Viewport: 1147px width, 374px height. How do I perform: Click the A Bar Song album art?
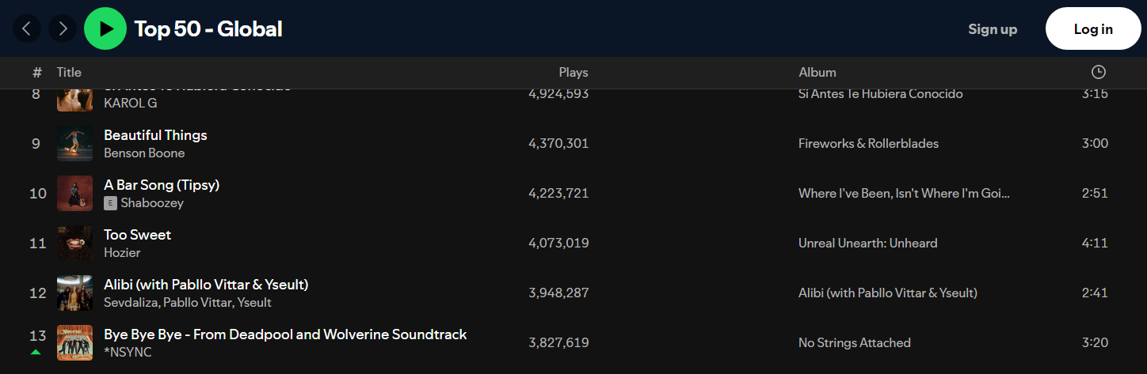click(75, 194)
